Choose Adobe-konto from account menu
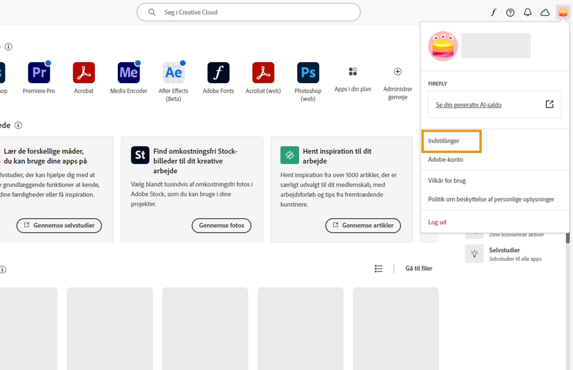 445,159
